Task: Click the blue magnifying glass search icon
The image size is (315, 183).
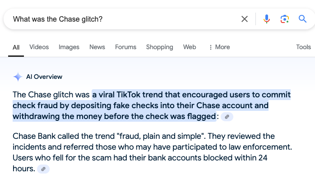Action: (x=302, y=19)
